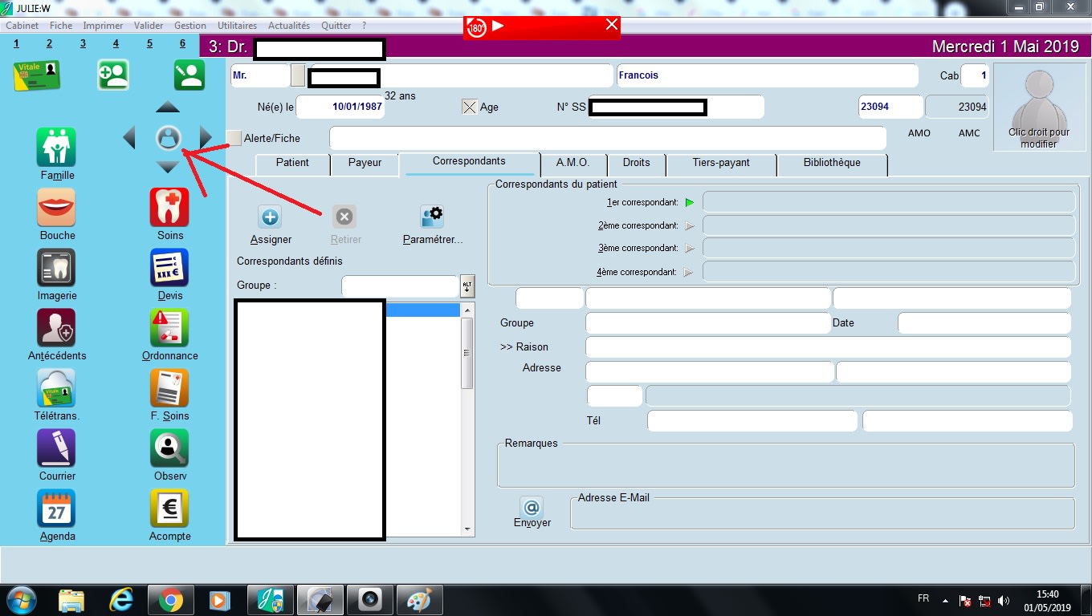Image resolution: width=1092 pixels, height=616 pixels.
Task: Open the Devis quote icon
Action: tap(169, 268)
